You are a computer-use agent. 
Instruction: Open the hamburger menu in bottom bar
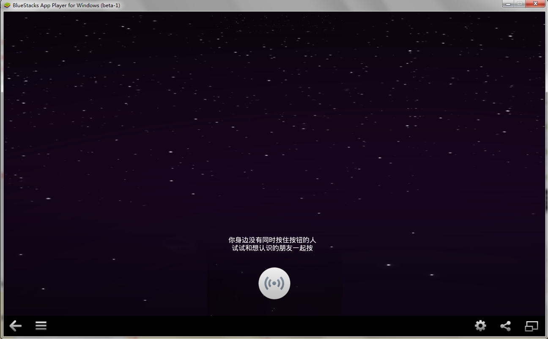tap(41, 325)
